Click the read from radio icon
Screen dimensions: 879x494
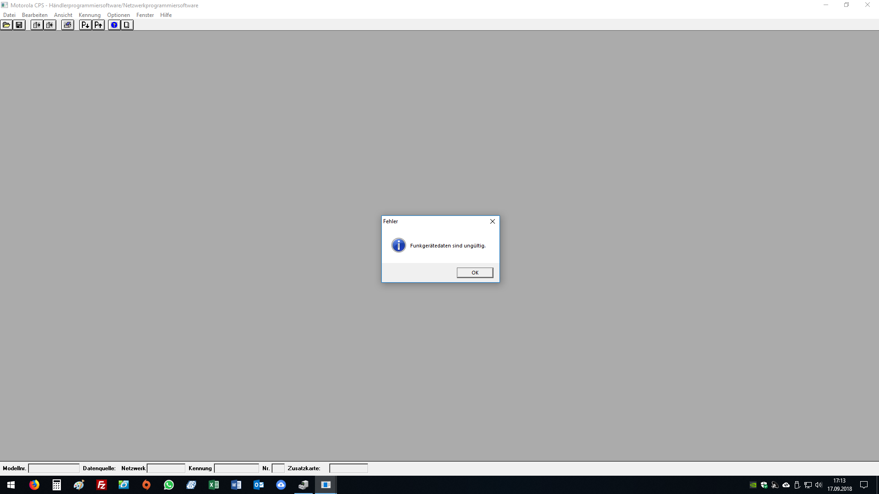point(37,25)
